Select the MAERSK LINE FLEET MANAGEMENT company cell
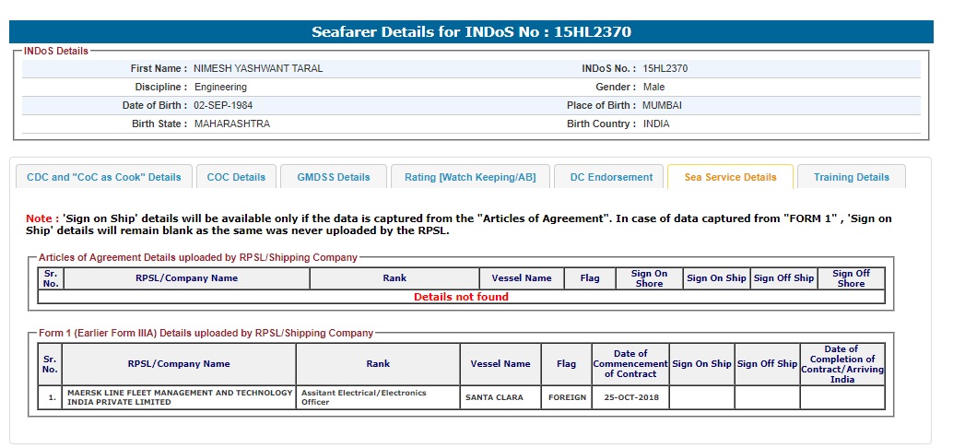This screenshot has height=448, width=965. [179, 397]
